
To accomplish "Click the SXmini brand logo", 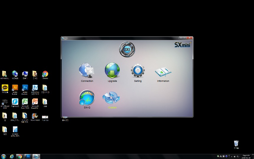I will click(183, 45).
